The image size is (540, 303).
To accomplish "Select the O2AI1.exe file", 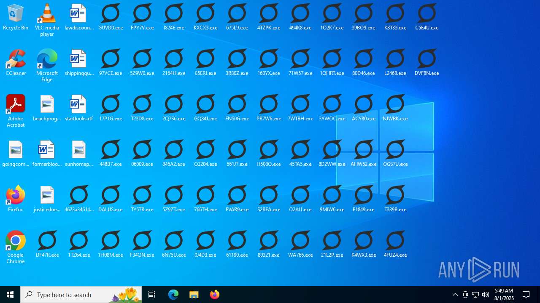I will tap(300, 199).
